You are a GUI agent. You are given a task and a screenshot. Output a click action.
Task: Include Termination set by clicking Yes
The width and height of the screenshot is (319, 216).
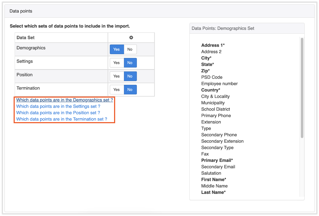(116, 90)
